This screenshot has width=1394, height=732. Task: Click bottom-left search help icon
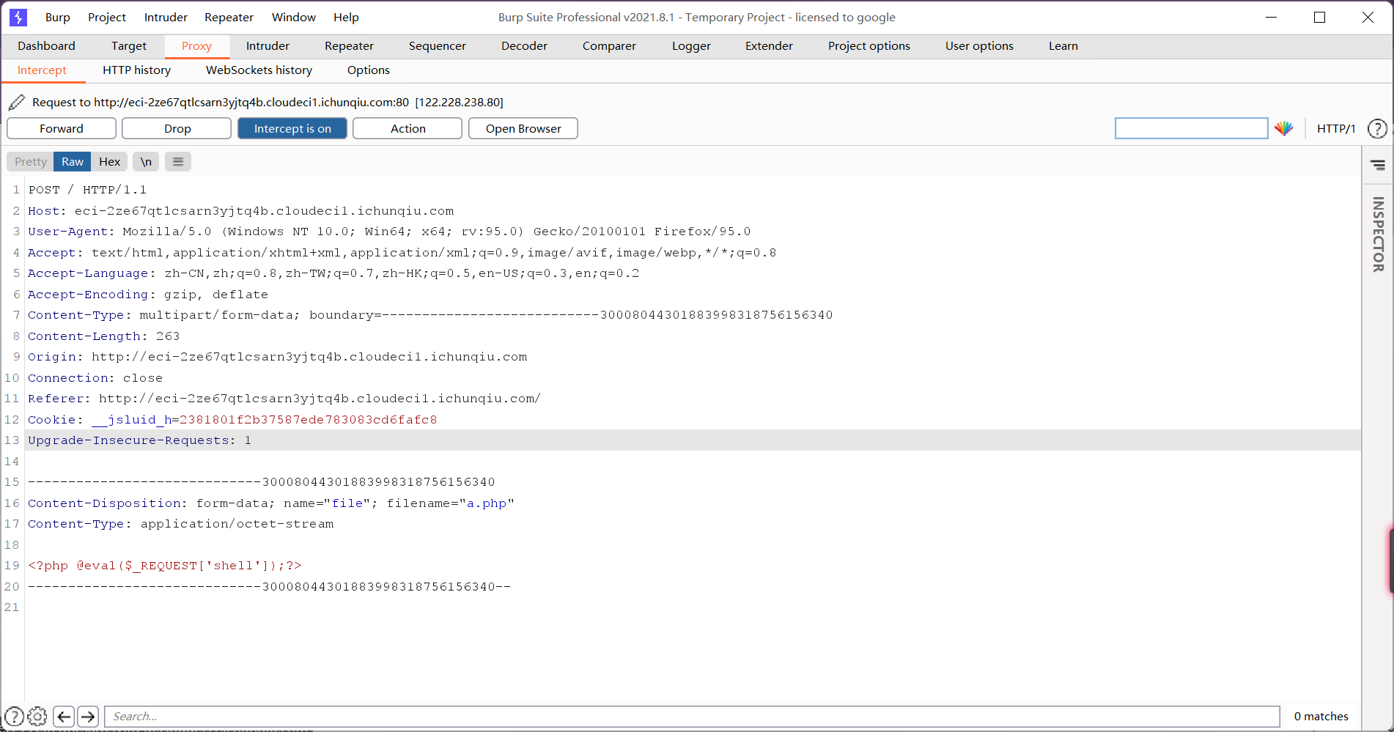[14, 716]
